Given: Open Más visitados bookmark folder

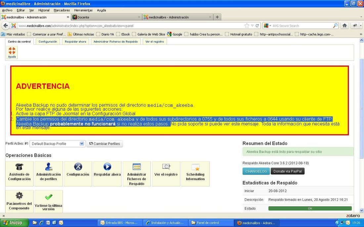Looking at the screenshot, I should (13, 34).
